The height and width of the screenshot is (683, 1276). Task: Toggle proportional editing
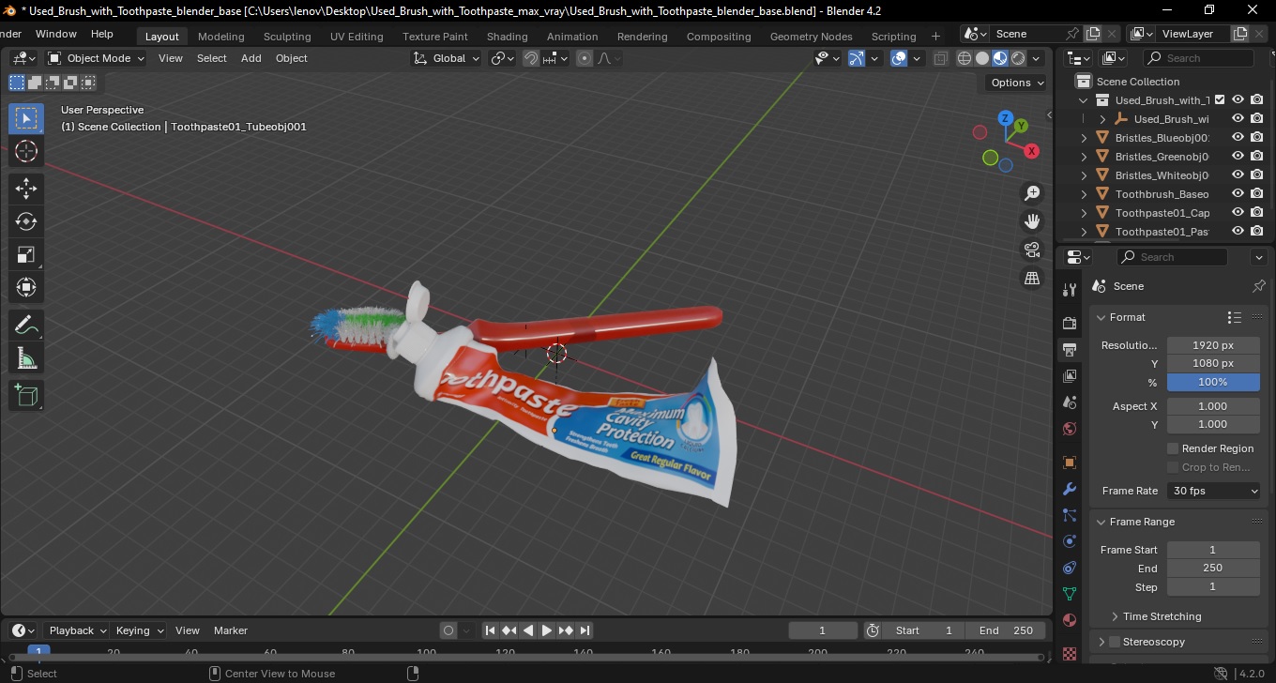[585, 58]
